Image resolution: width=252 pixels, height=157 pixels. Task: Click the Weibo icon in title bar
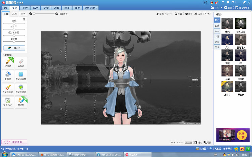(216, 2)
